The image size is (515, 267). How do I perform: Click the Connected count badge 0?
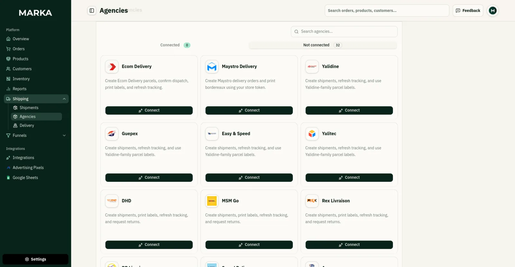point(187,45)
